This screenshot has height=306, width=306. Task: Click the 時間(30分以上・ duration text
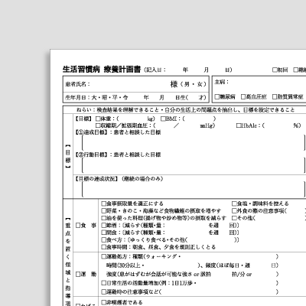(125, 265)
